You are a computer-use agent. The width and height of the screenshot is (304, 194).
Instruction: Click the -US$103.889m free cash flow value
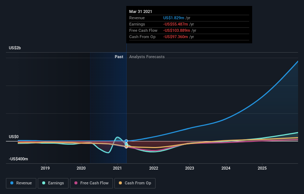177,30
